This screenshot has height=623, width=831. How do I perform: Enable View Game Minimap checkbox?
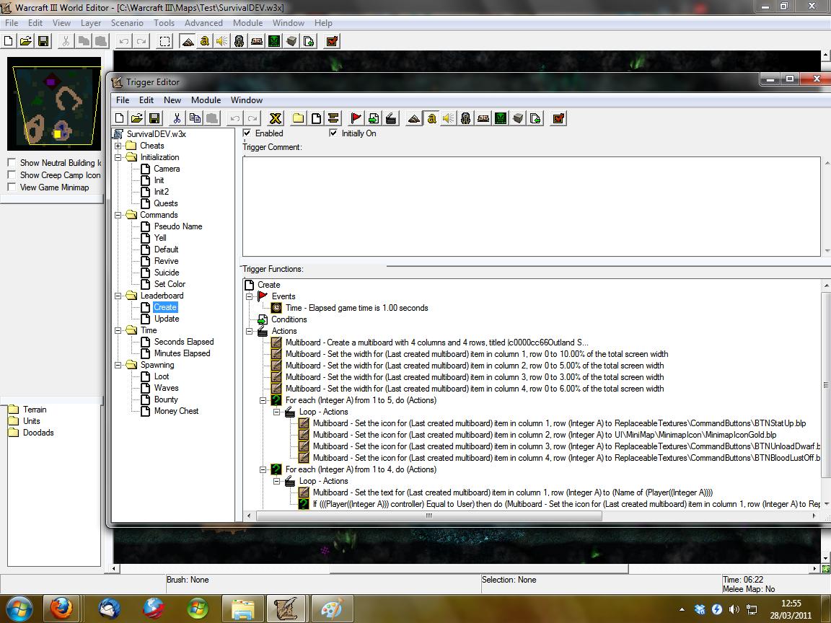12,187
